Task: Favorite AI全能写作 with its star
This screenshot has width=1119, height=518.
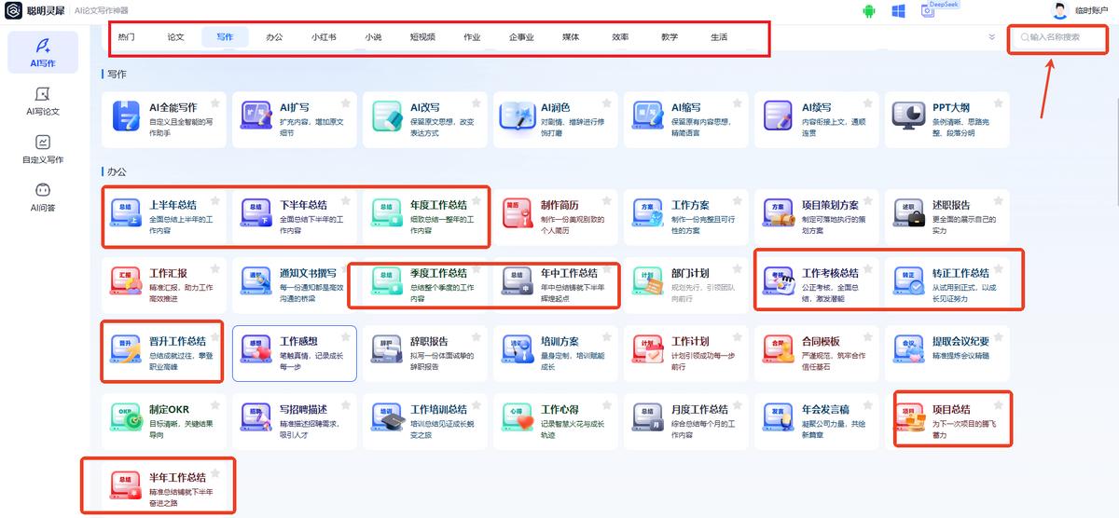Action: 216,102
